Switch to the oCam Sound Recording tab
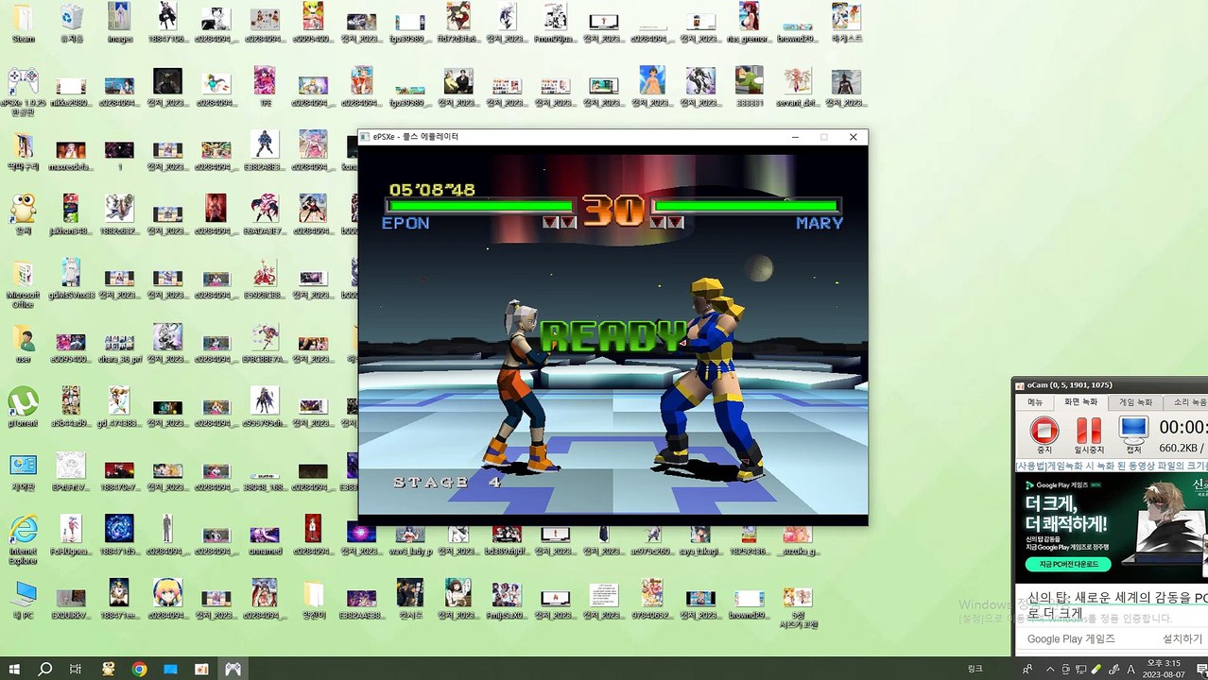1208x680 pixels. click(1188, 402)
